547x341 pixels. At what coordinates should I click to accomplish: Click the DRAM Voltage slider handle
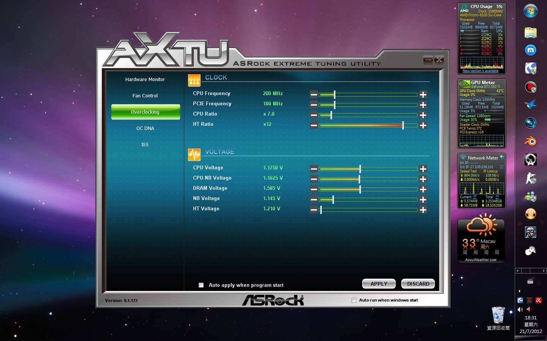point(360,189)
